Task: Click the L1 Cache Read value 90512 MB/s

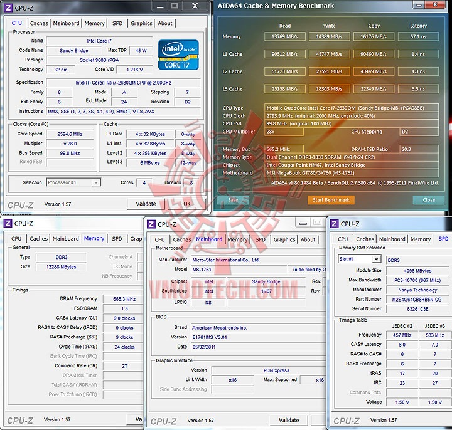Action: 284,54
